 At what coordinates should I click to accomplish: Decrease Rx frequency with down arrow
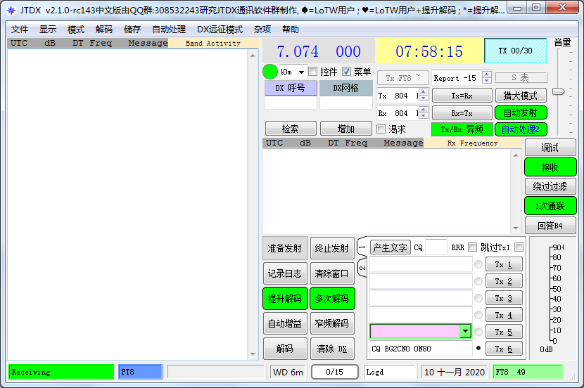[424, 116]
